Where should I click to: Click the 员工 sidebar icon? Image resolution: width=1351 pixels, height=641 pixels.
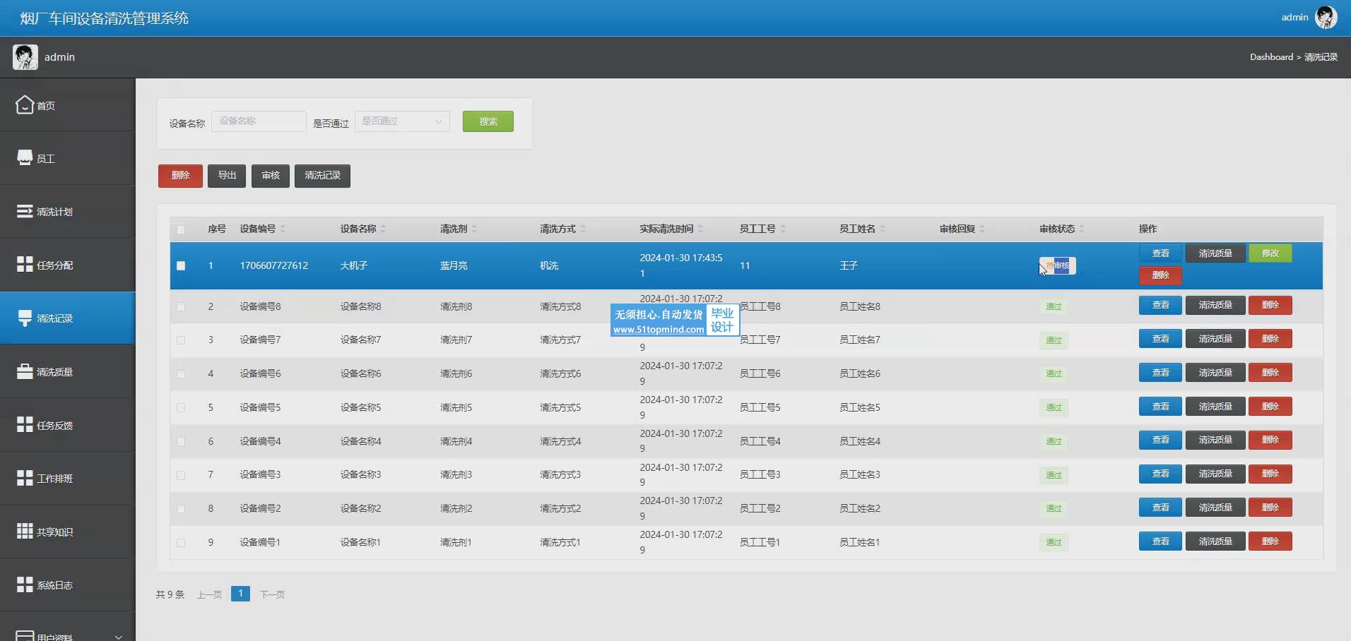(x=25, y=157)
